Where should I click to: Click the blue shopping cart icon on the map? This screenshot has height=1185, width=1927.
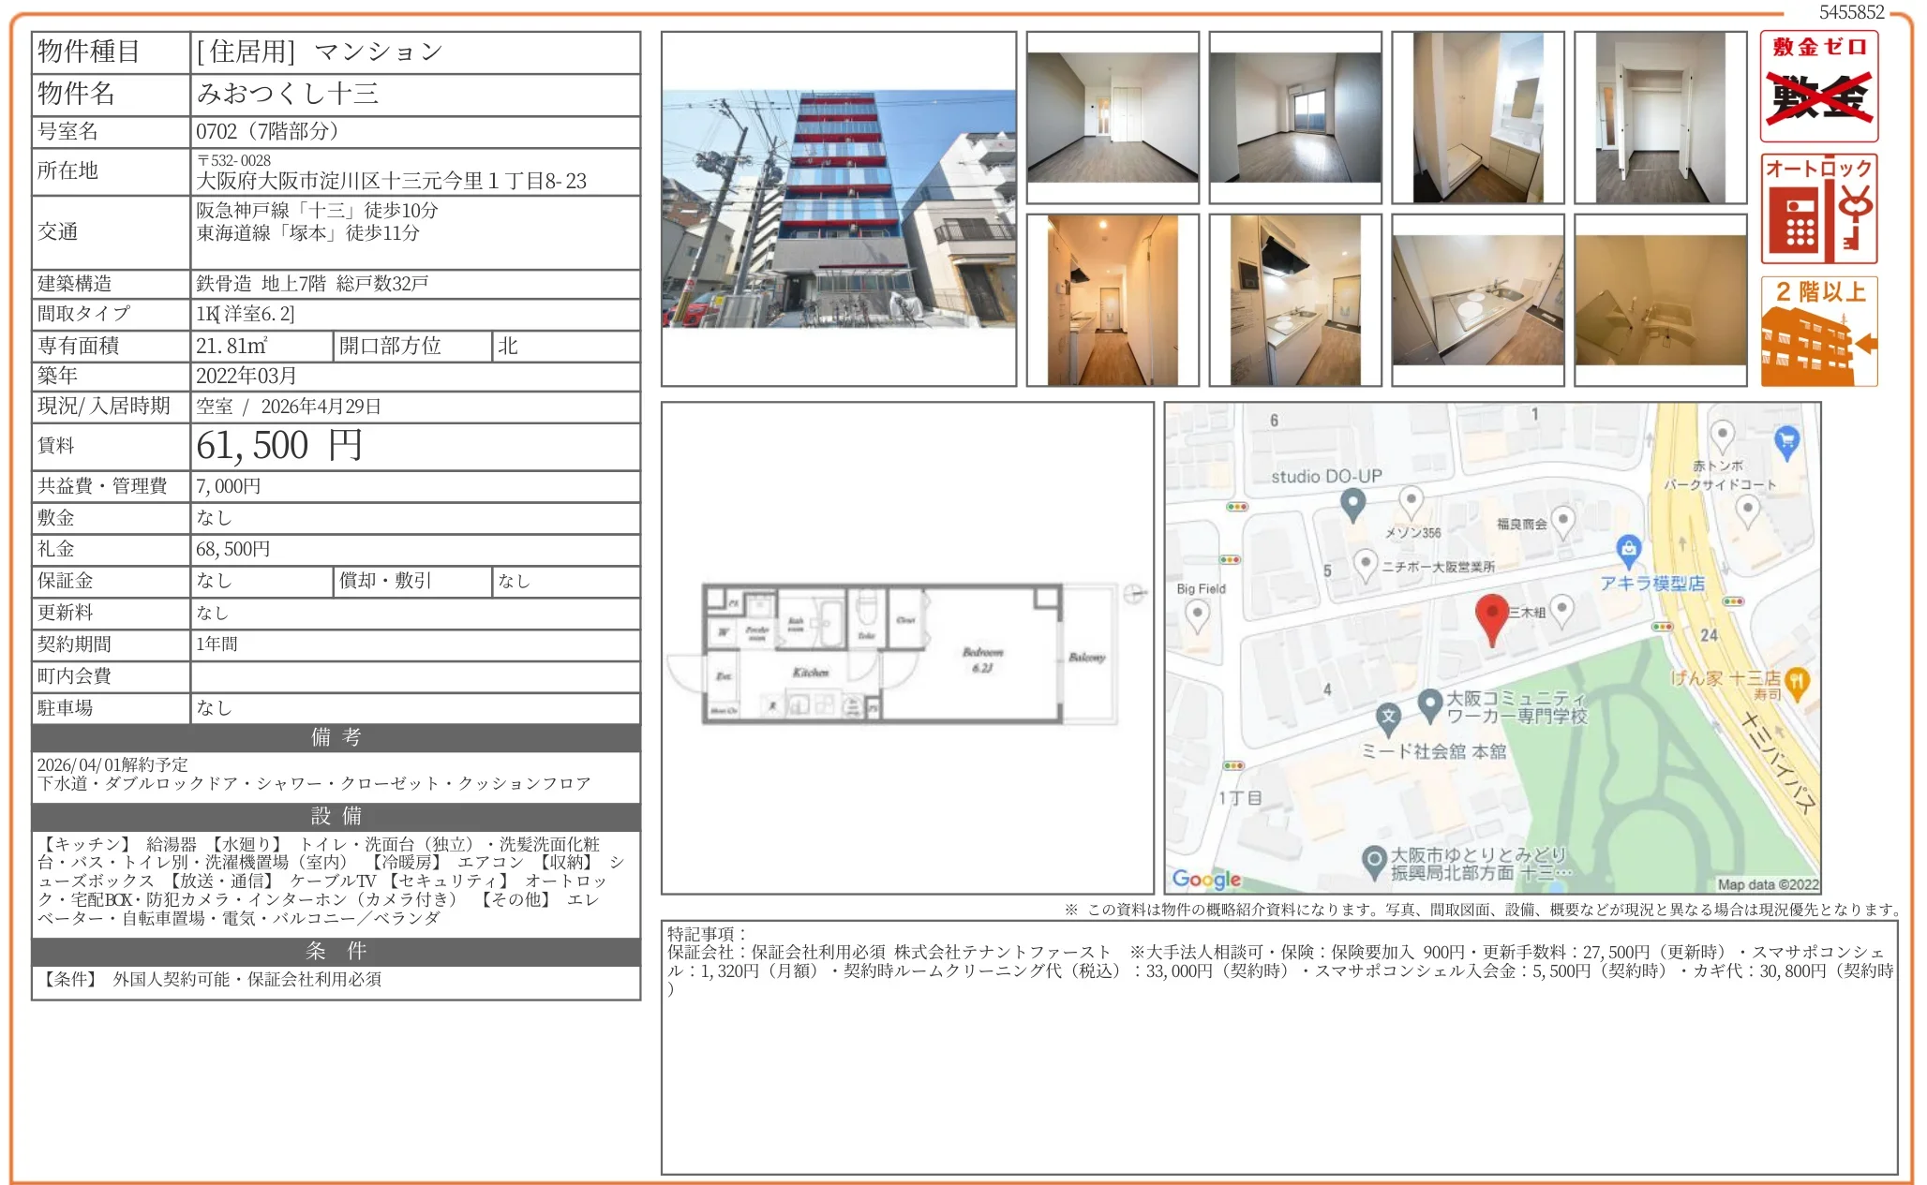click(1786, 441)
